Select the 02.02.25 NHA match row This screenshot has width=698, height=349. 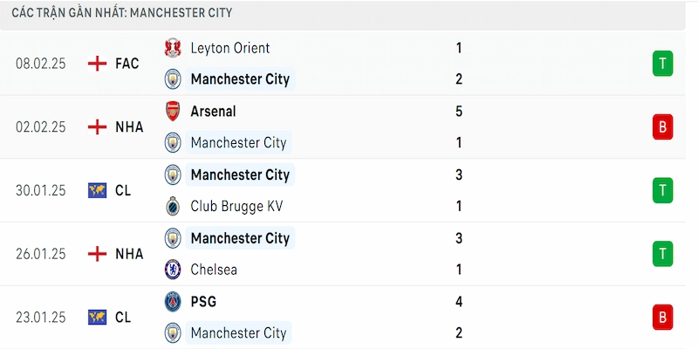pos(343,127)
